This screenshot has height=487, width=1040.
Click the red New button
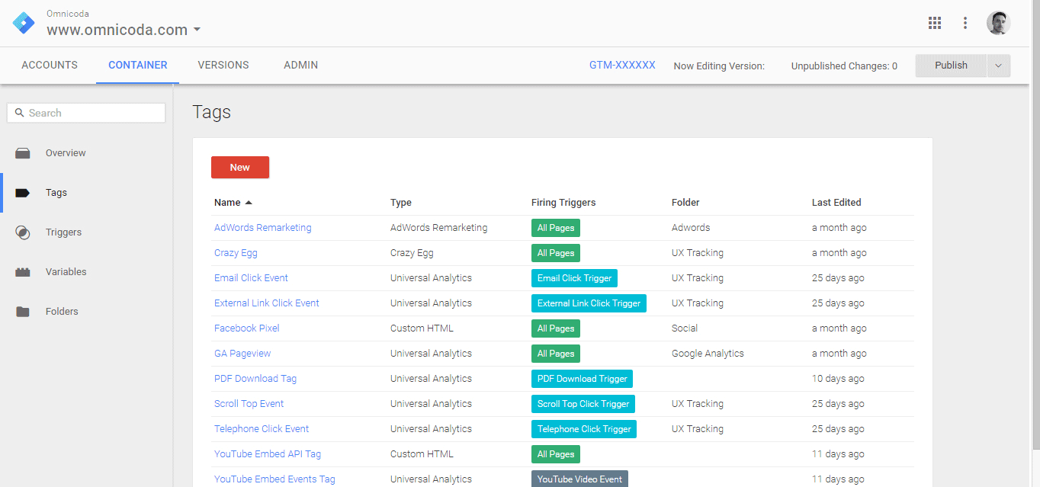coord(239,167)
